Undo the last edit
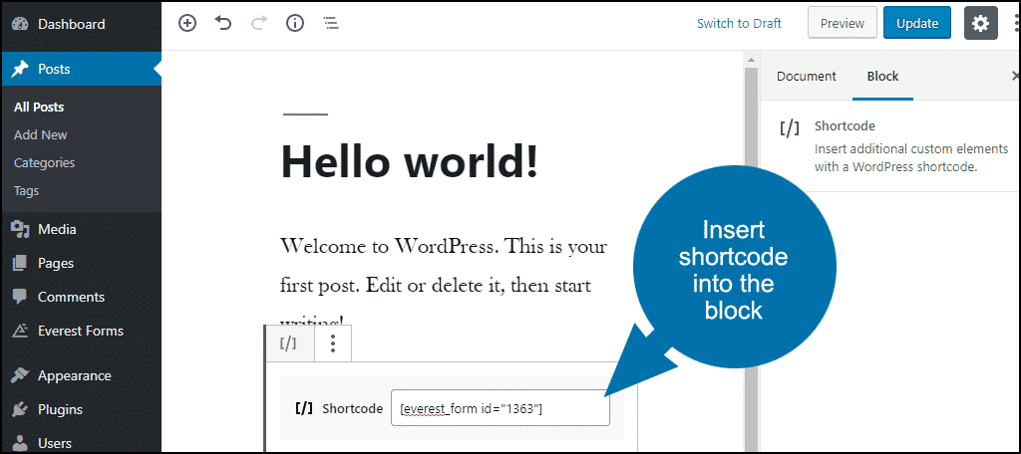 [x=223, y=24]
